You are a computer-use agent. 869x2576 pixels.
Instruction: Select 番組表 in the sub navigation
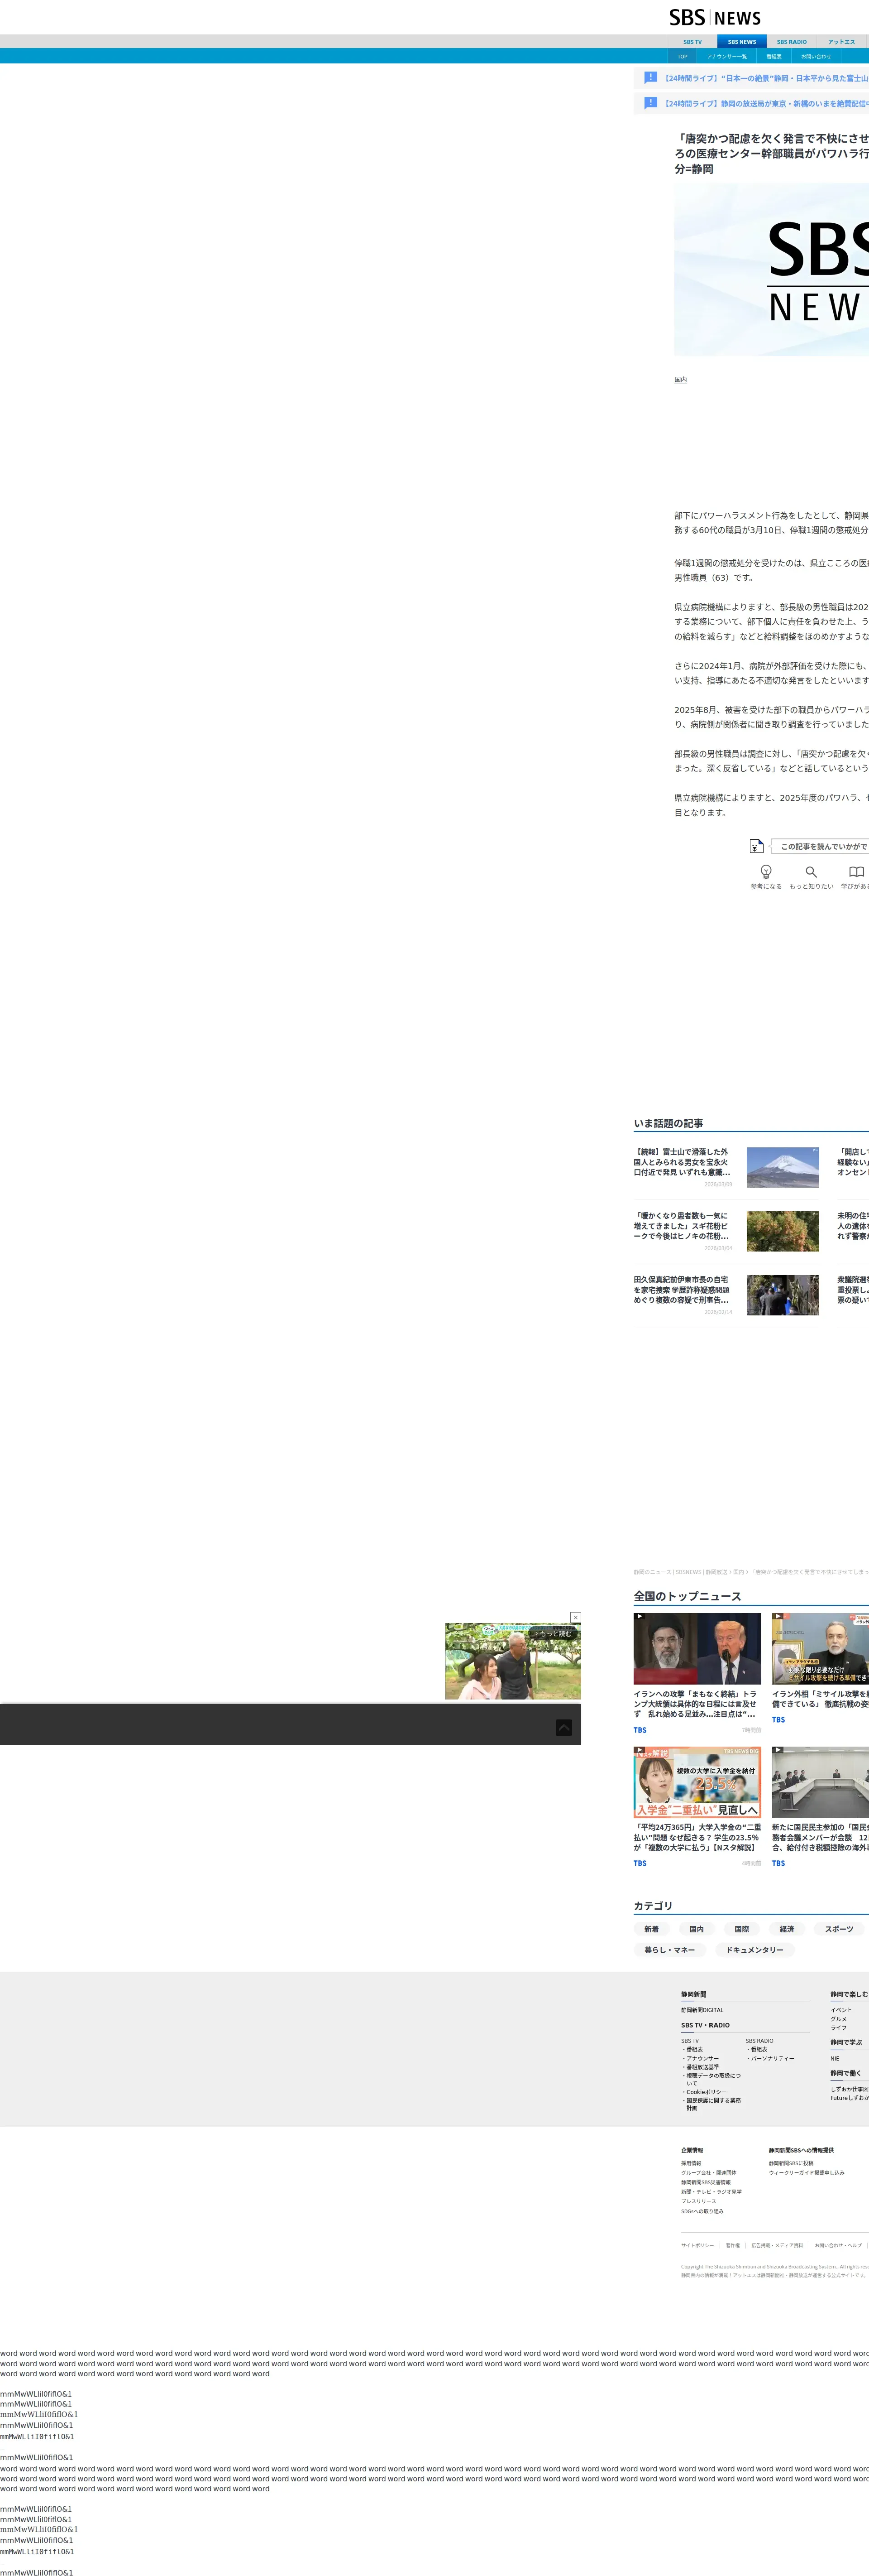(x=774, y=57)
